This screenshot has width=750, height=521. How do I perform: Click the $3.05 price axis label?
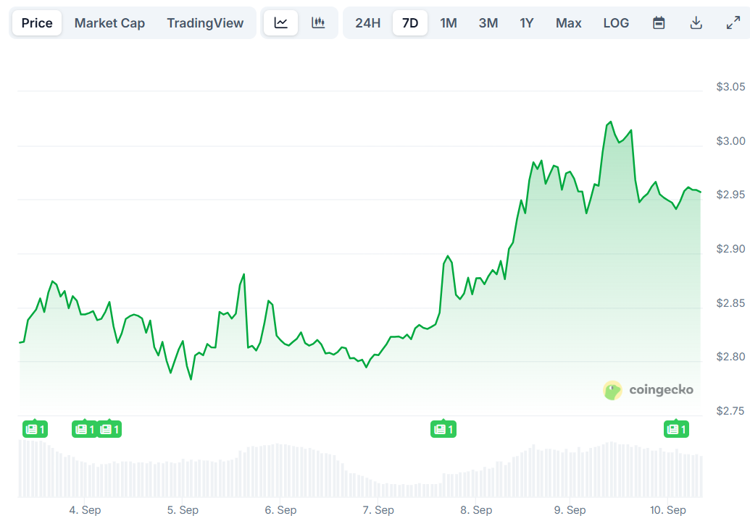(730, 87)
